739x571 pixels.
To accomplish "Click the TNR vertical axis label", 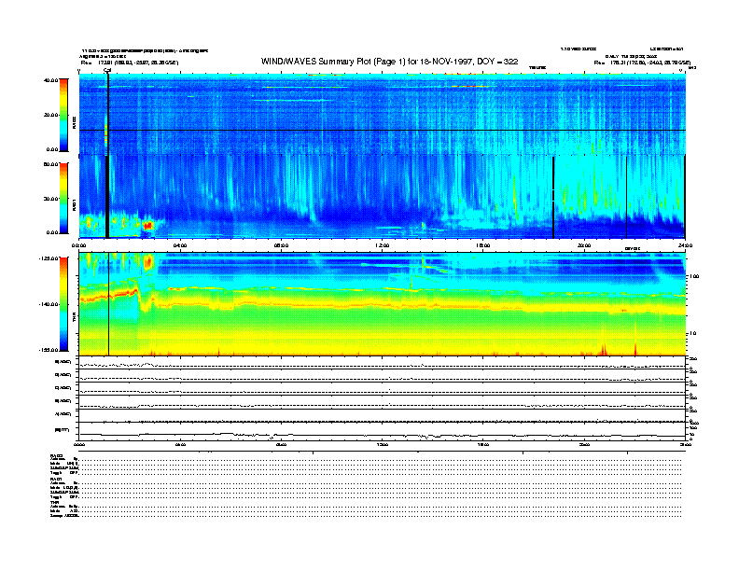I will tap(74, 317).
